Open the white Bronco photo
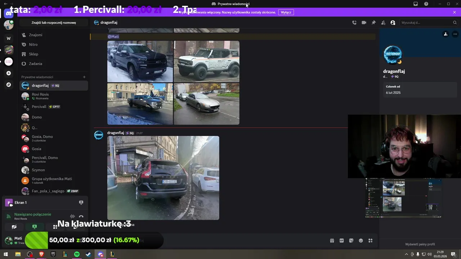461x259 pixels. pos(206,62)
